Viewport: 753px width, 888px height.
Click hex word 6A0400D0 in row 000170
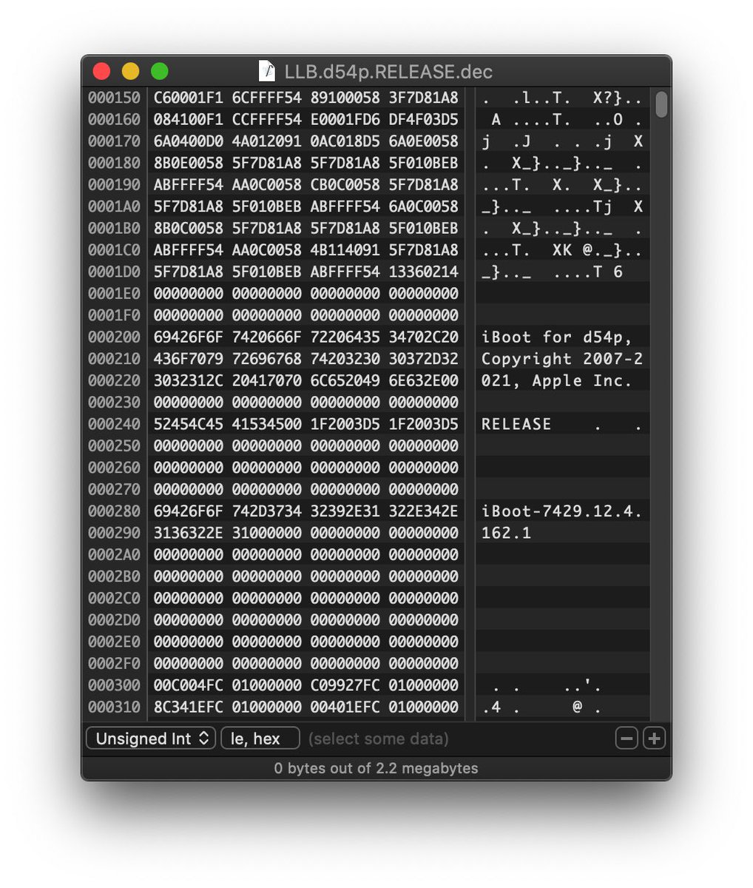[189, 141]
